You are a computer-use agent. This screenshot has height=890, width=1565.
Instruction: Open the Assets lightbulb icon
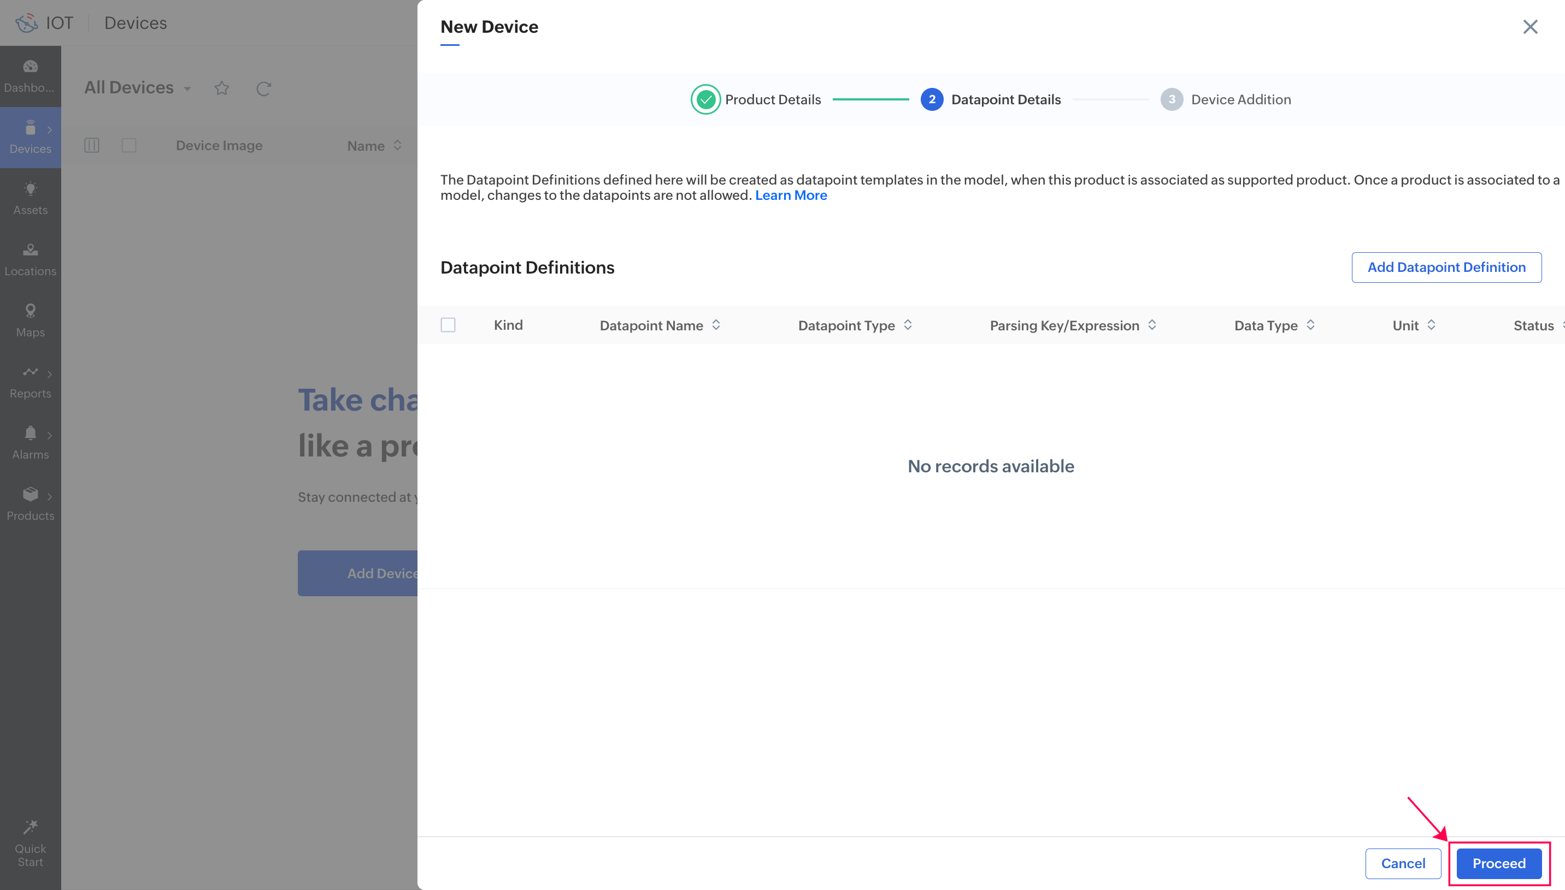click(x=30, y=189)
